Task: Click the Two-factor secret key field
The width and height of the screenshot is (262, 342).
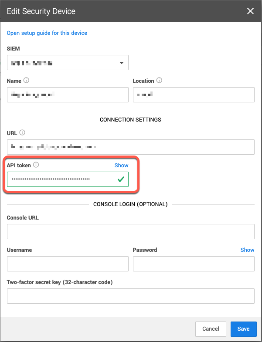Action: click(x=130, y=296)
